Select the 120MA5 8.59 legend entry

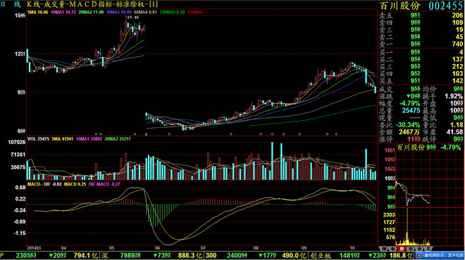pos(172,13)
